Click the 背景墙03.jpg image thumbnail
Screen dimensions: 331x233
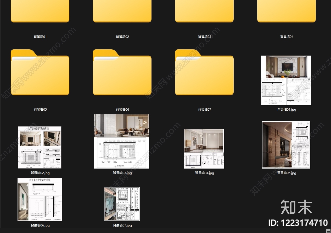(122, 141)
